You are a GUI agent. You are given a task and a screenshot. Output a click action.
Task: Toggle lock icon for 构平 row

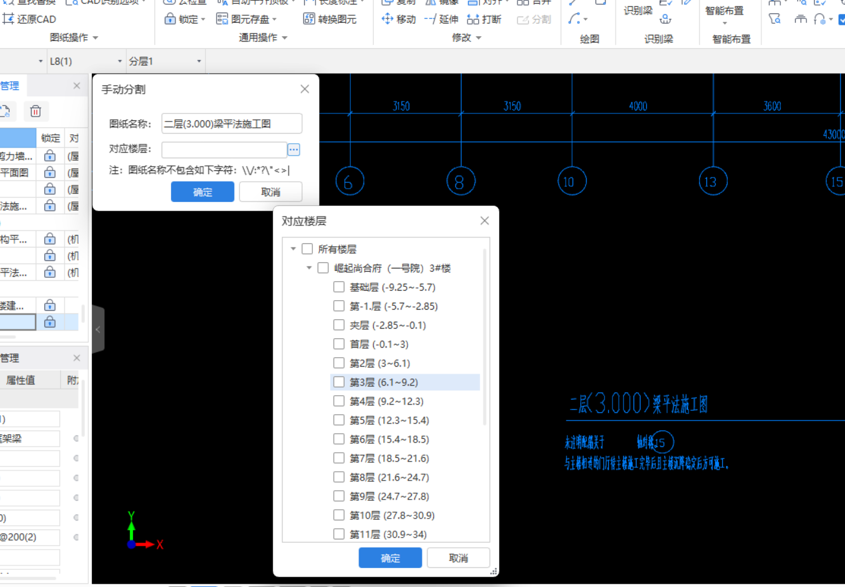tap(49, 239)
